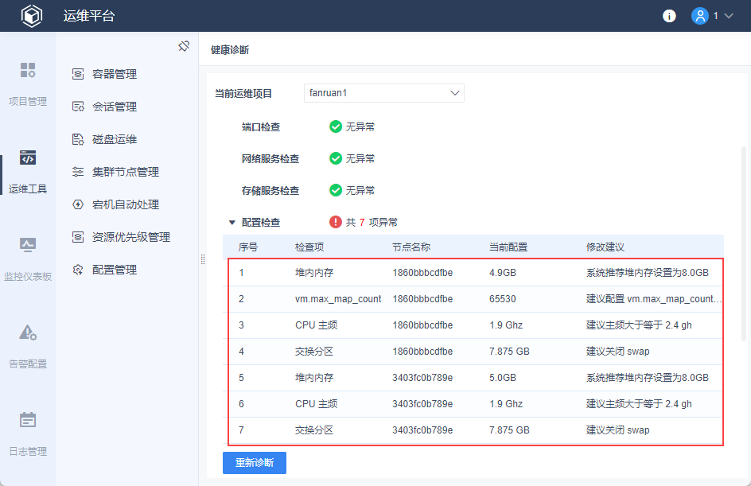Click the platform cube logo icon

click(32, 16)
